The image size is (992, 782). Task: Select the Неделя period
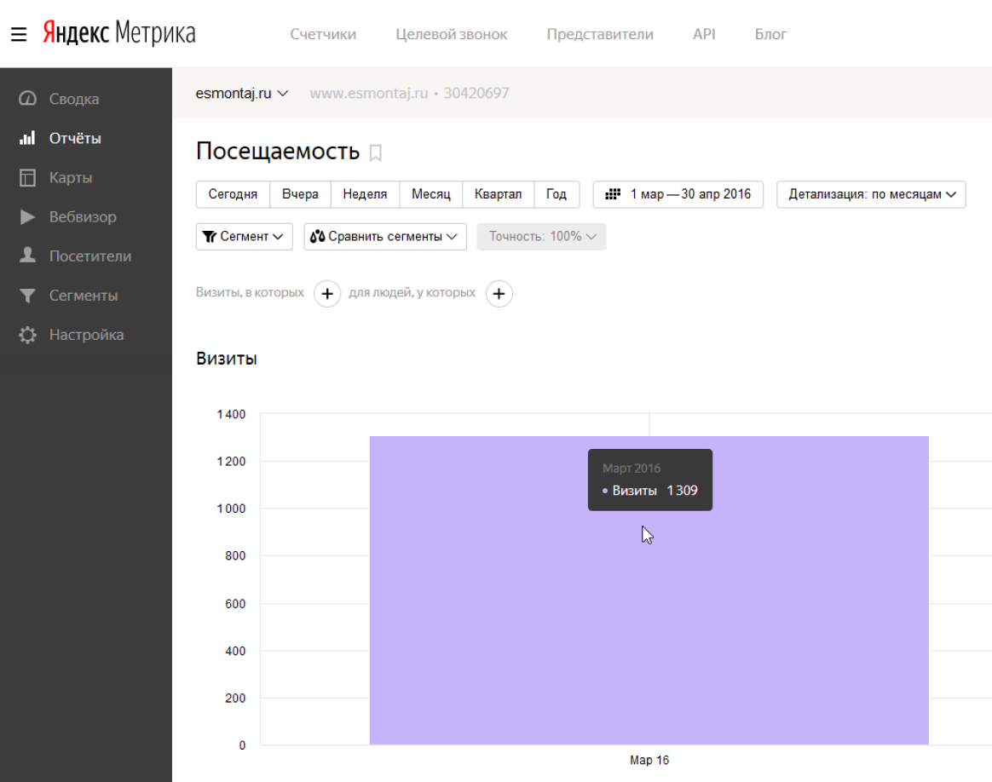tap(365, 194)
